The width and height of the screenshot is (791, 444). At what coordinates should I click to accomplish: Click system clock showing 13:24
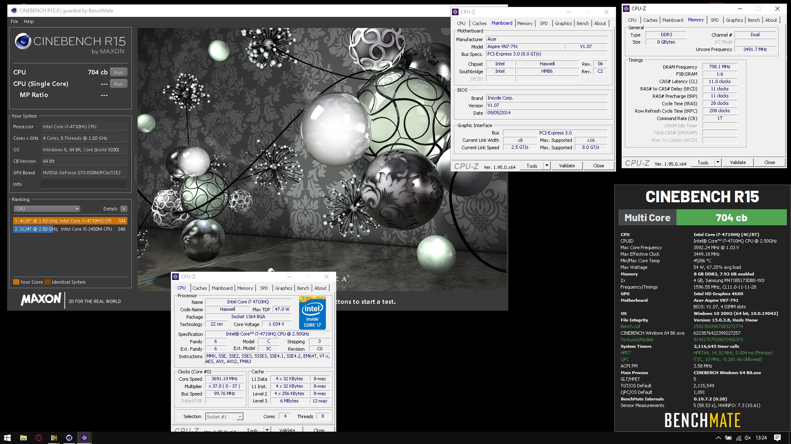pyautogui.click(x=761, y=438)
